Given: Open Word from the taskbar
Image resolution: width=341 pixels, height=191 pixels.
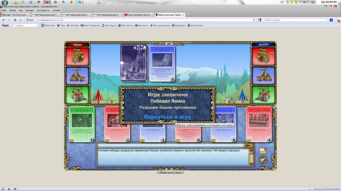Looking at the screenshot, I should coord(31,2).
